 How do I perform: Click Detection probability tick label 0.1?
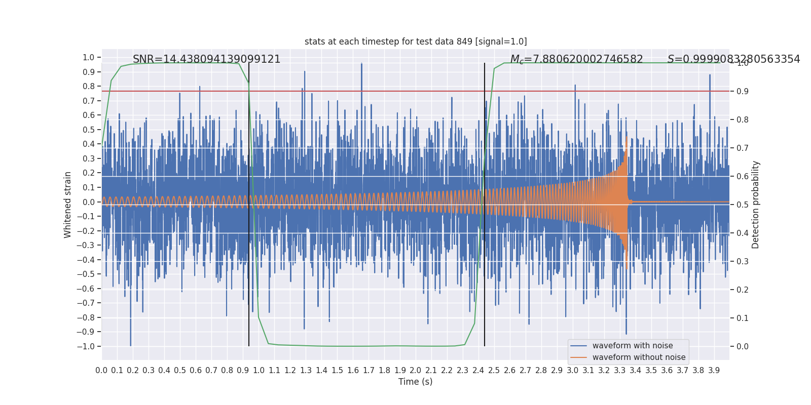[x=743, y=318]
